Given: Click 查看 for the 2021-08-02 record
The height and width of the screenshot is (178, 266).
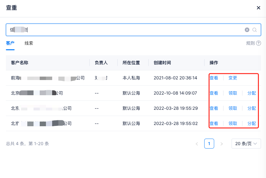Looking at the screenshot, I should (214, 78).
